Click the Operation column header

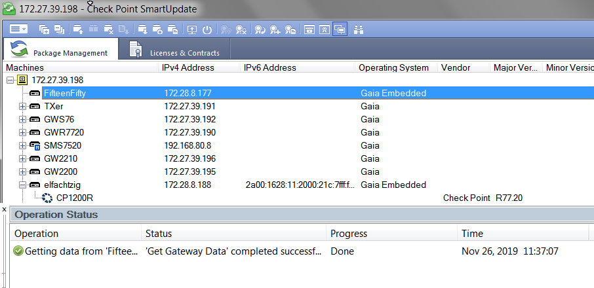[x=76, y=234]
